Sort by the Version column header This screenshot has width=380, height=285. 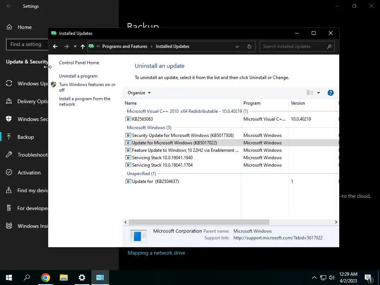(x=312, y=103)
